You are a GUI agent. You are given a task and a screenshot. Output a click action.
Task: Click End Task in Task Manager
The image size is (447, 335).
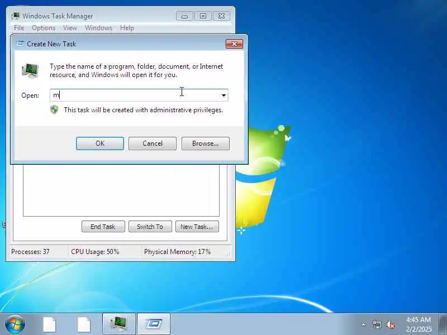pos(103,227)
